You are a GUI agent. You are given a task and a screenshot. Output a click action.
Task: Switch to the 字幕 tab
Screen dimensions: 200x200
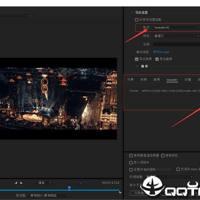pos(188,79)
